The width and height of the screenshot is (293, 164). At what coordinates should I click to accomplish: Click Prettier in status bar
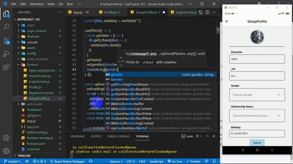193,161
